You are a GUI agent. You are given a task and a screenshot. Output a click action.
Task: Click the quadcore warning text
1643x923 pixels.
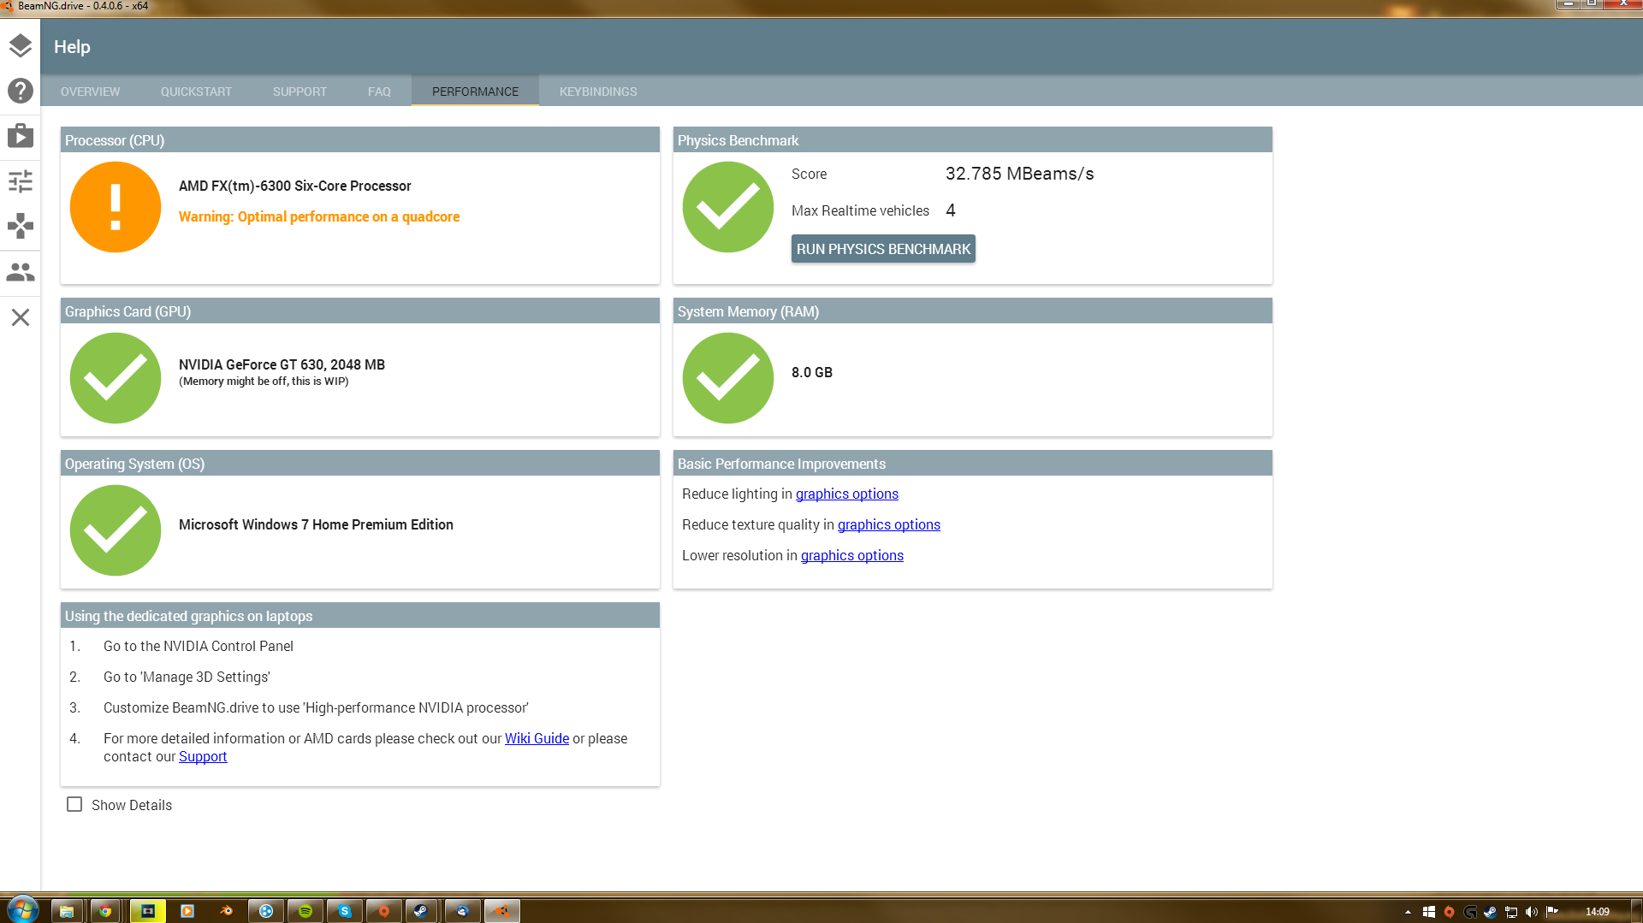pyautogui.click(x=319, y=217)
